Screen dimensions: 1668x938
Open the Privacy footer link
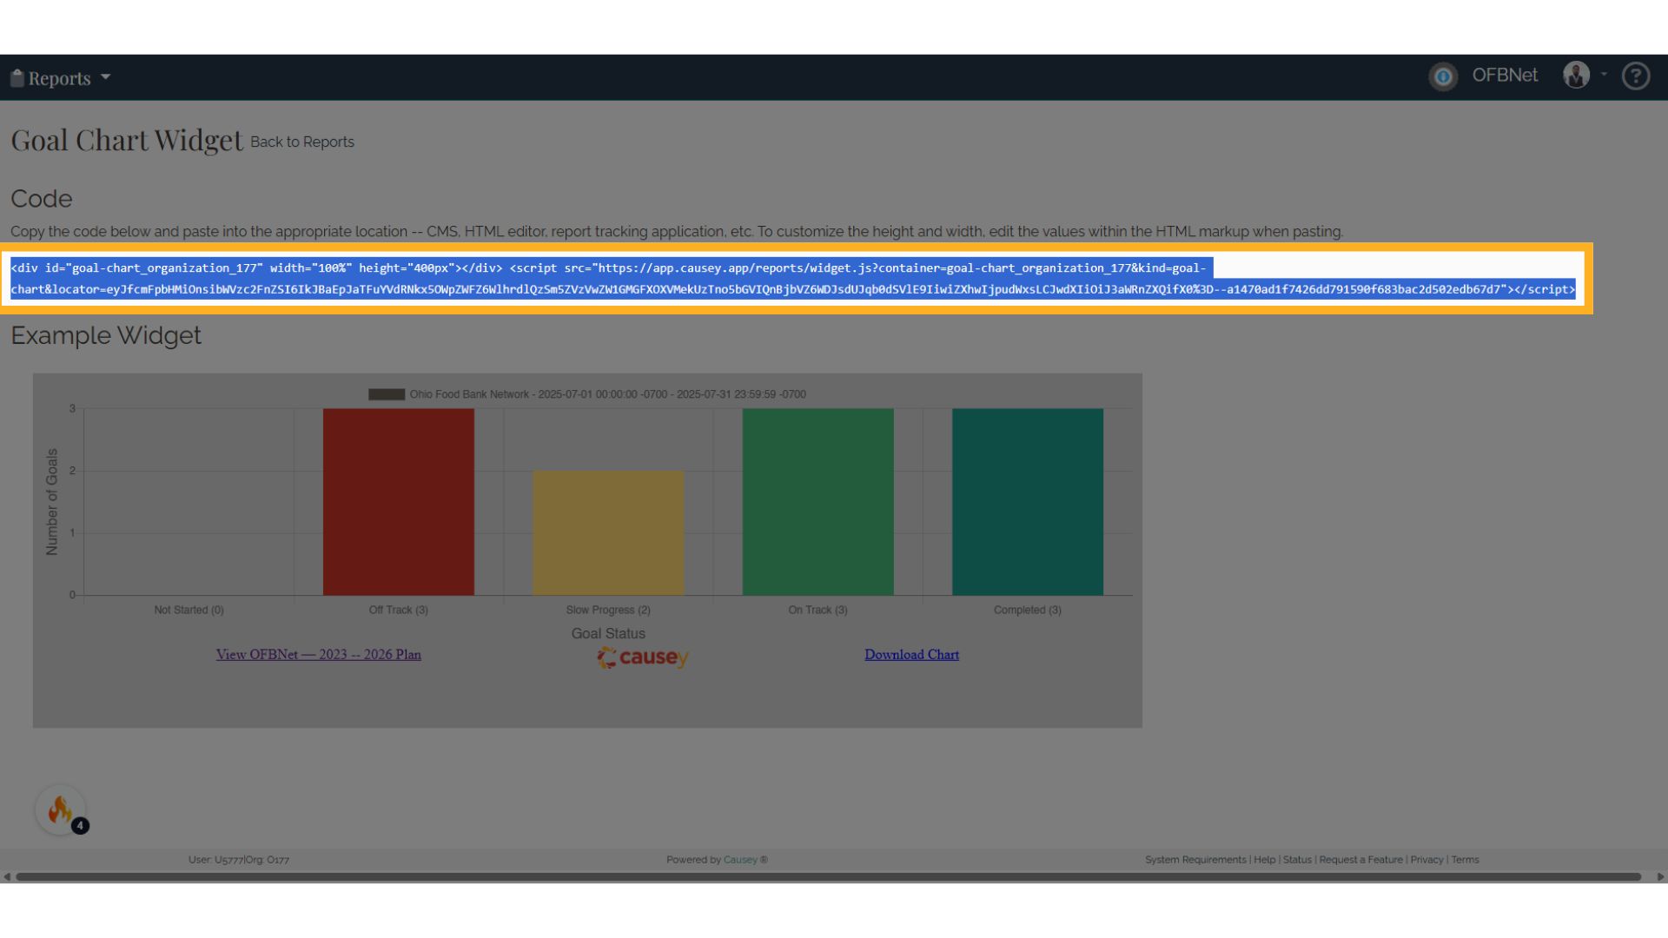(x=1426, y=860)
